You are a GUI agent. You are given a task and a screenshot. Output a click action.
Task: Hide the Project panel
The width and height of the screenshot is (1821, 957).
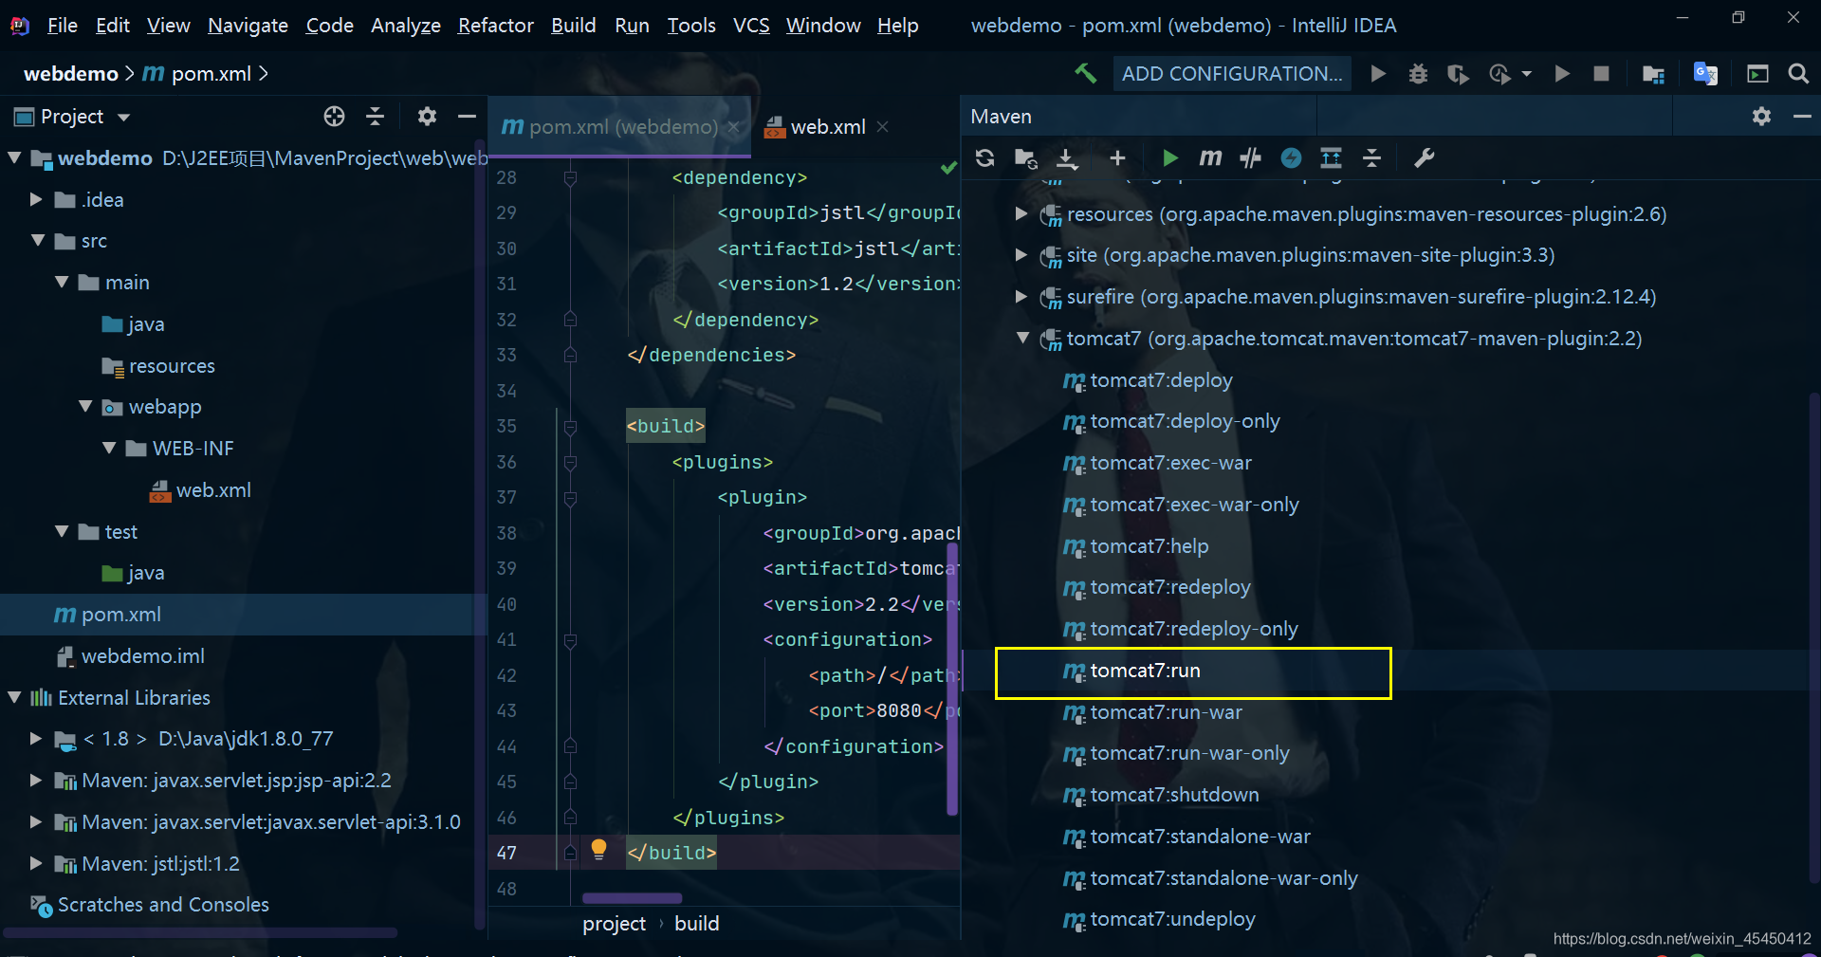point(467,116)
